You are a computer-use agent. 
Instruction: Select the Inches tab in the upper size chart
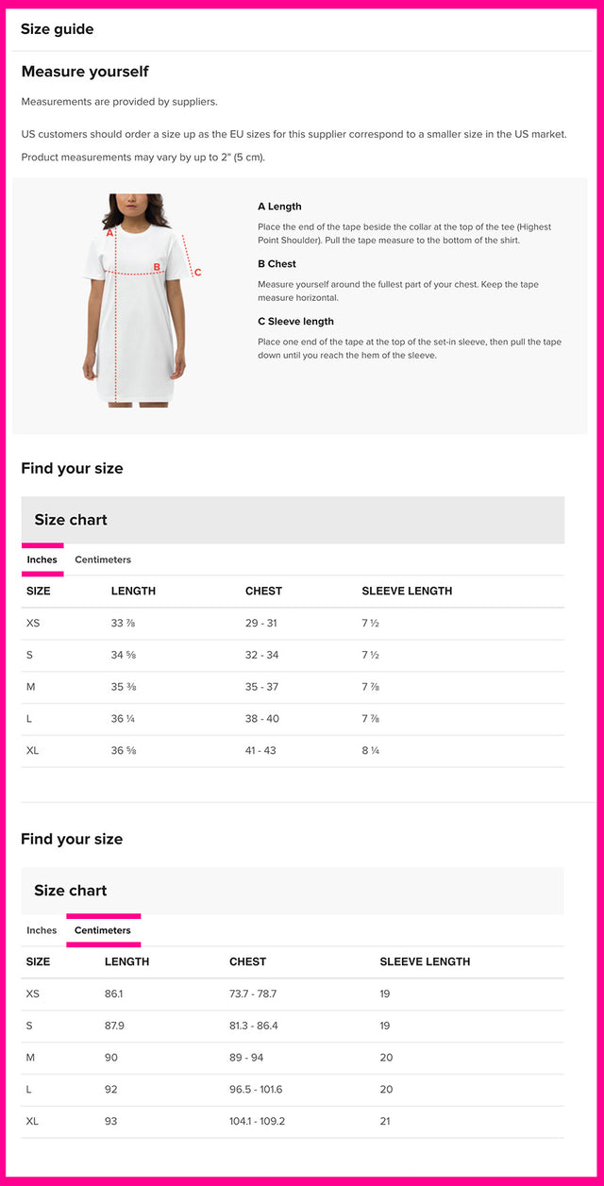tap(42, 560)
